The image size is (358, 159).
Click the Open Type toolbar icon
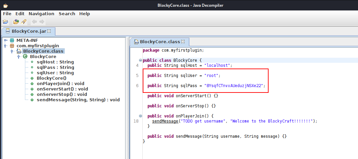(x=16, y=22)
